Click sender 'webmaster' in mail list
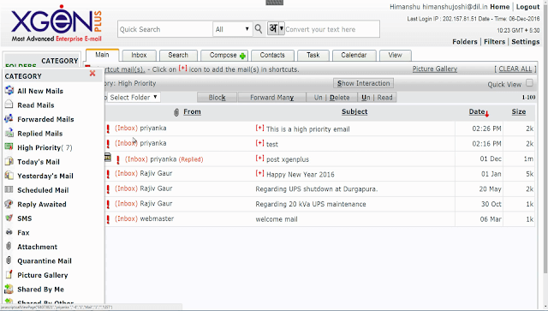 (x=157, y=218)
